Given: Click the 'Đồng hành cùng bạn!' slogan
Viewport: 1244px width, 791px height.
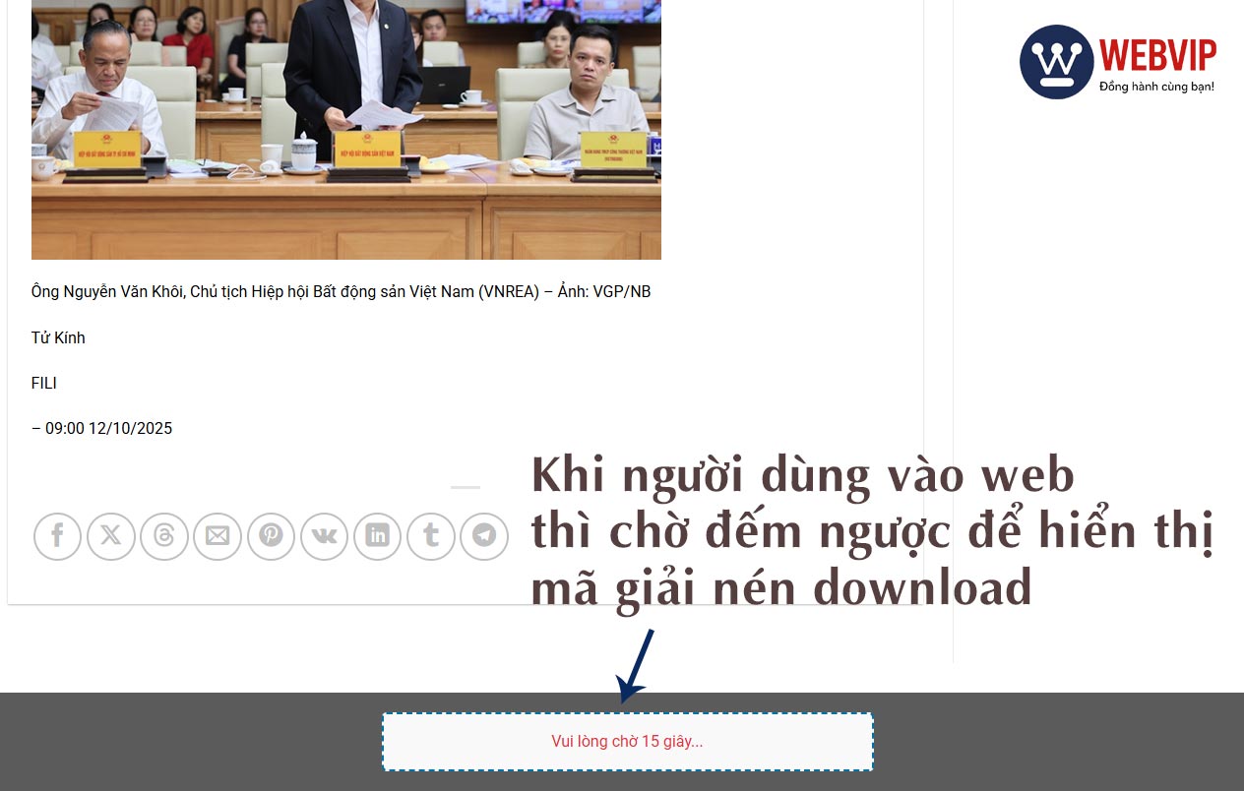Looking at the screenshot, I should pyautogui.click(x=1156, y=87).
